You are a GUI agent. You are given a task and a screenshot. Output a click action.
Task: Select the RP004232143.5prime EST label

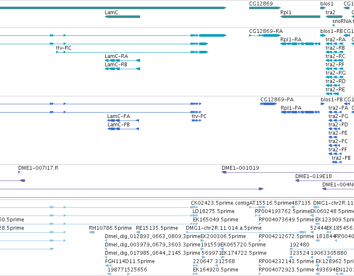(x=286, y=261)
